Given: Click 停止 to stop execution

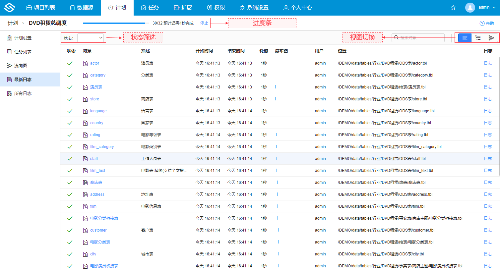Looking at the screenshot, I should (204, 23).
